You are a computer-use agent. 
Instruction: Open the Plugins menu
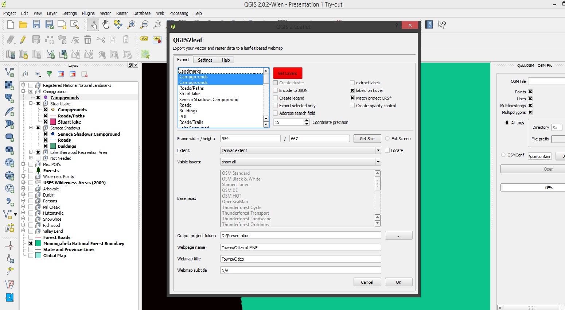[x=88, y=13]
